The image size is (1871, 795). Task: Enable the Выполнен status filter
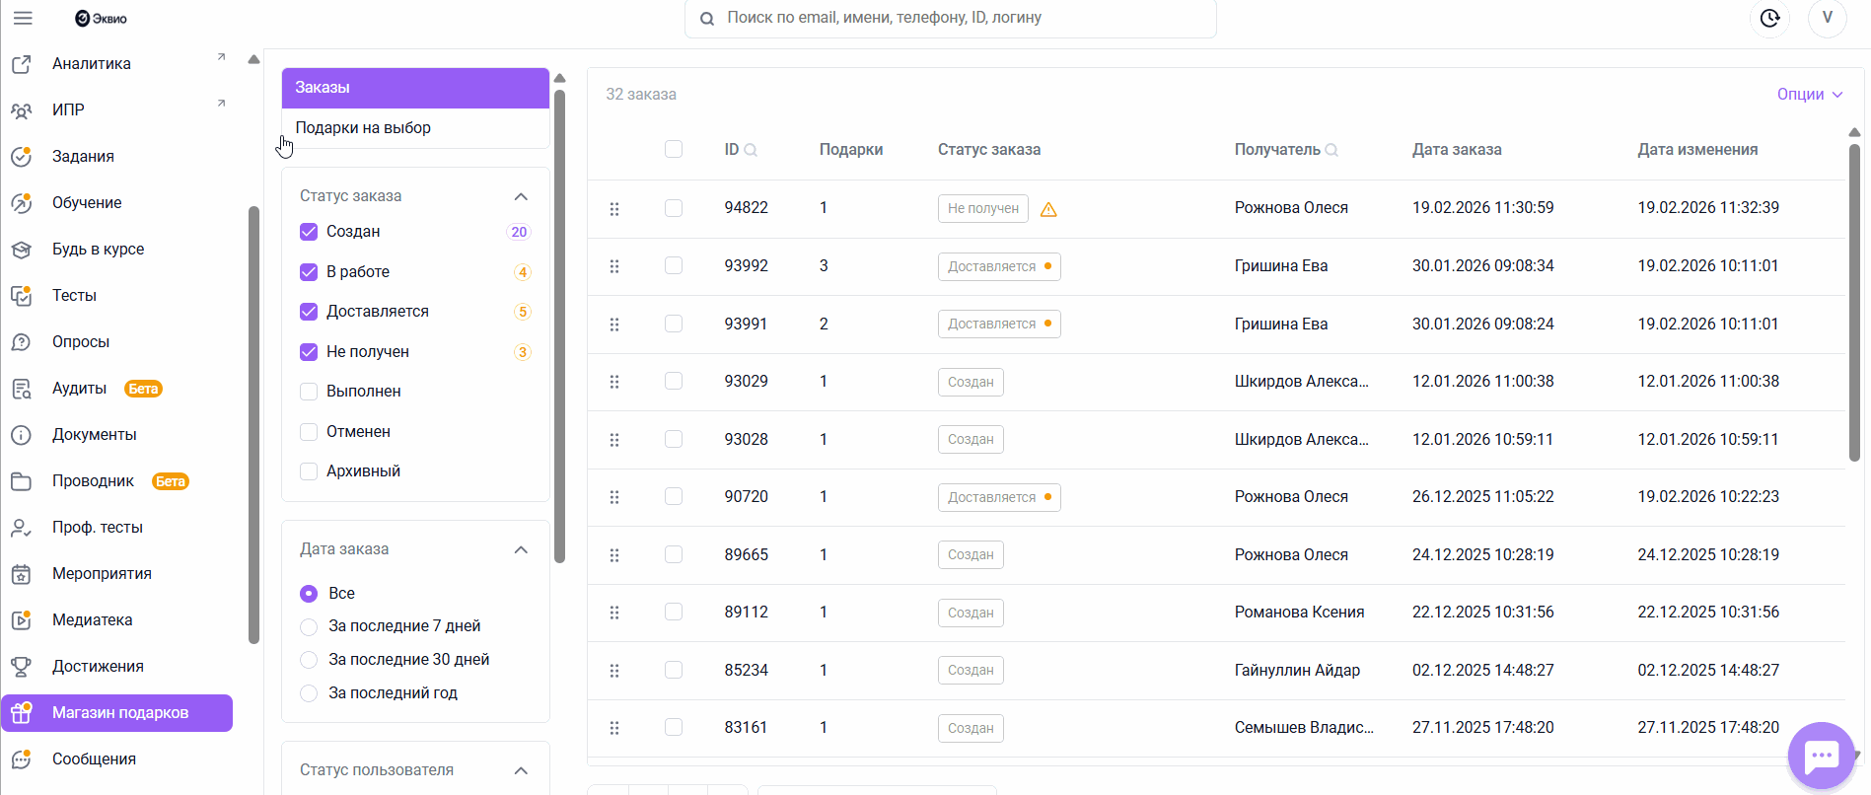pyautogui.click(x=309, y=392)
